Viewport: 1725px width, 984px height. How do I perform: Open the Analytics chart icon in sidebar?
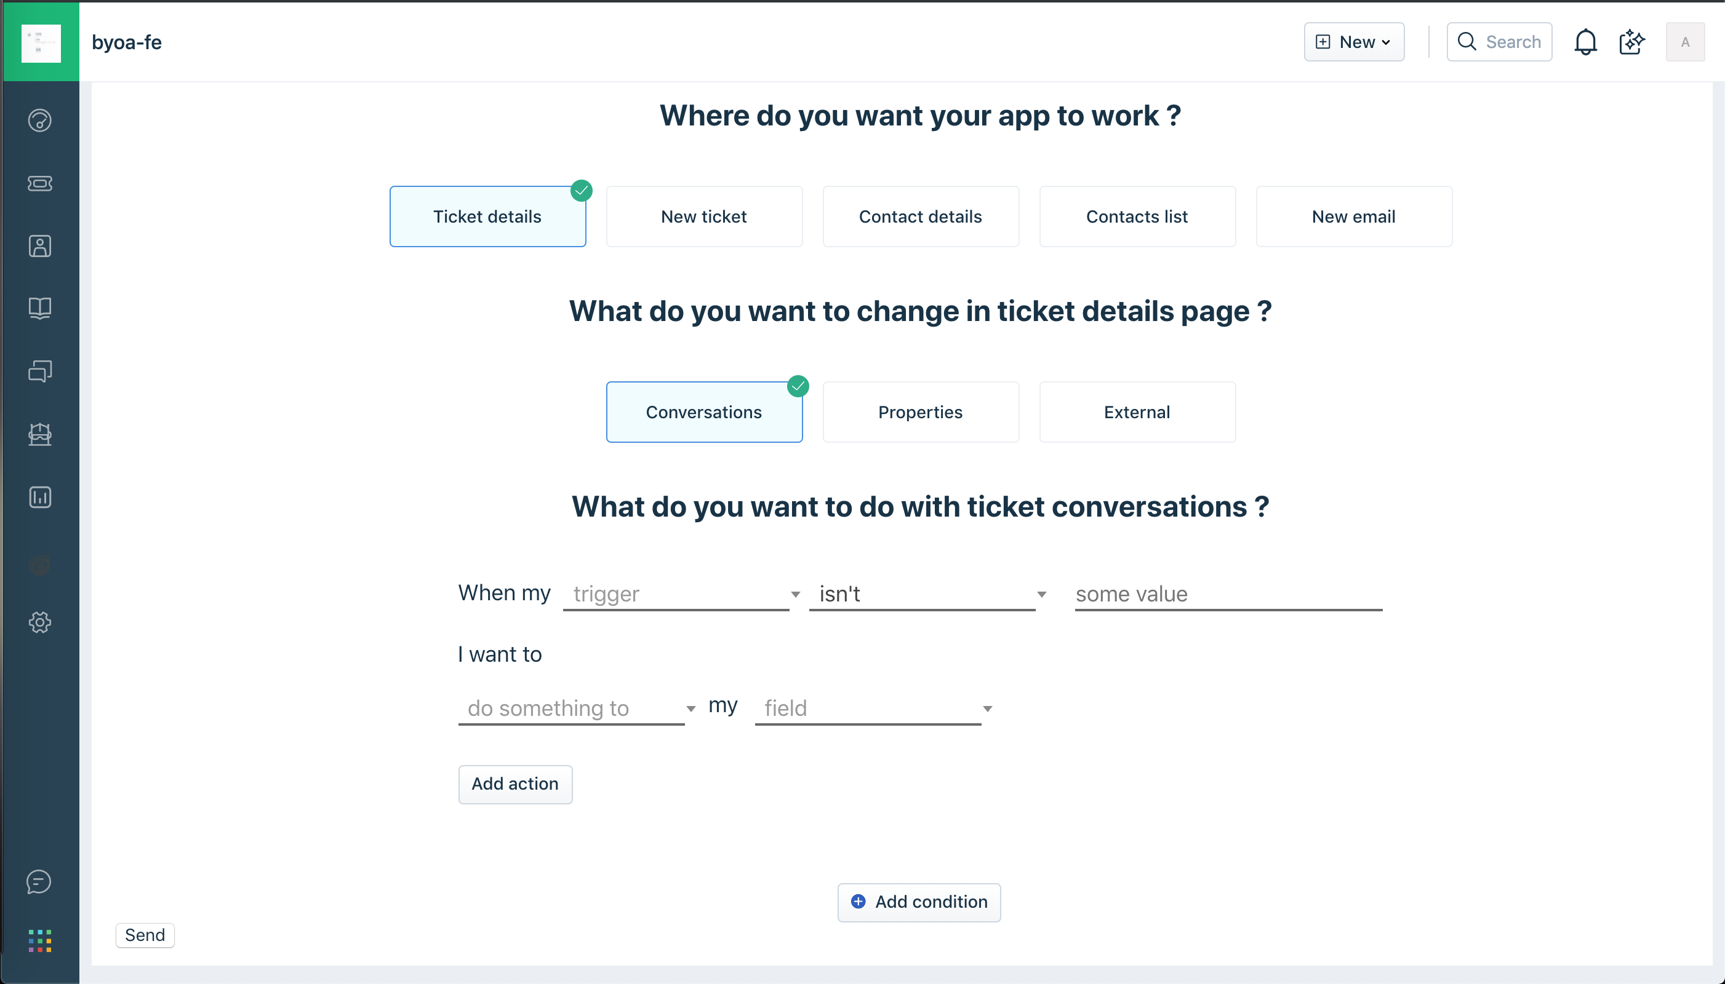(x=40, y=498)
